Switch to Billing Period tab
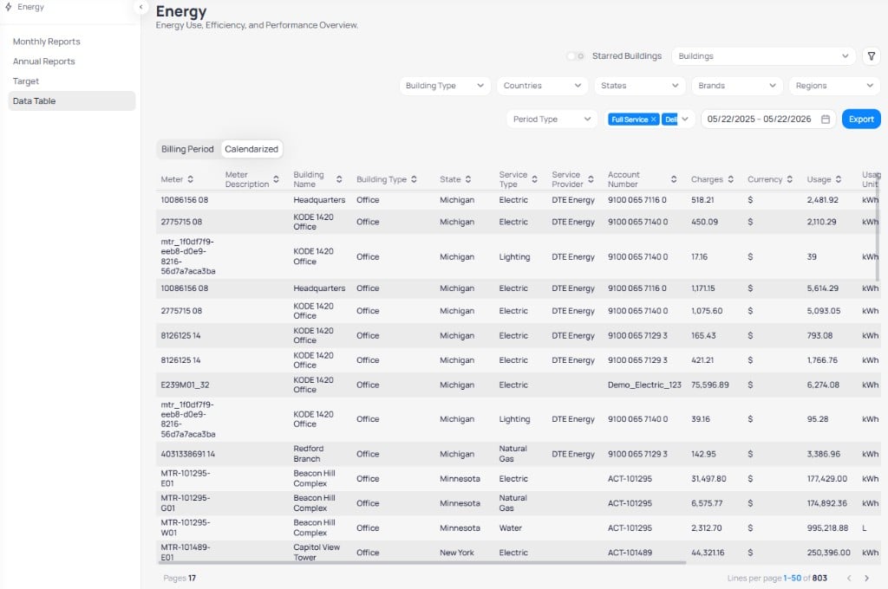Image resolution: width=888 pixels, height=589 pixels. pyautogui.click(x=187, y=149)
